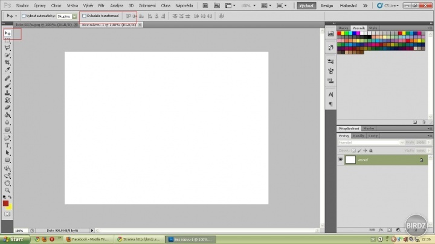This screenshot has height=244, width=435.
Task: Open the Výplň fill slider arrow
Action: click(429, 150)
